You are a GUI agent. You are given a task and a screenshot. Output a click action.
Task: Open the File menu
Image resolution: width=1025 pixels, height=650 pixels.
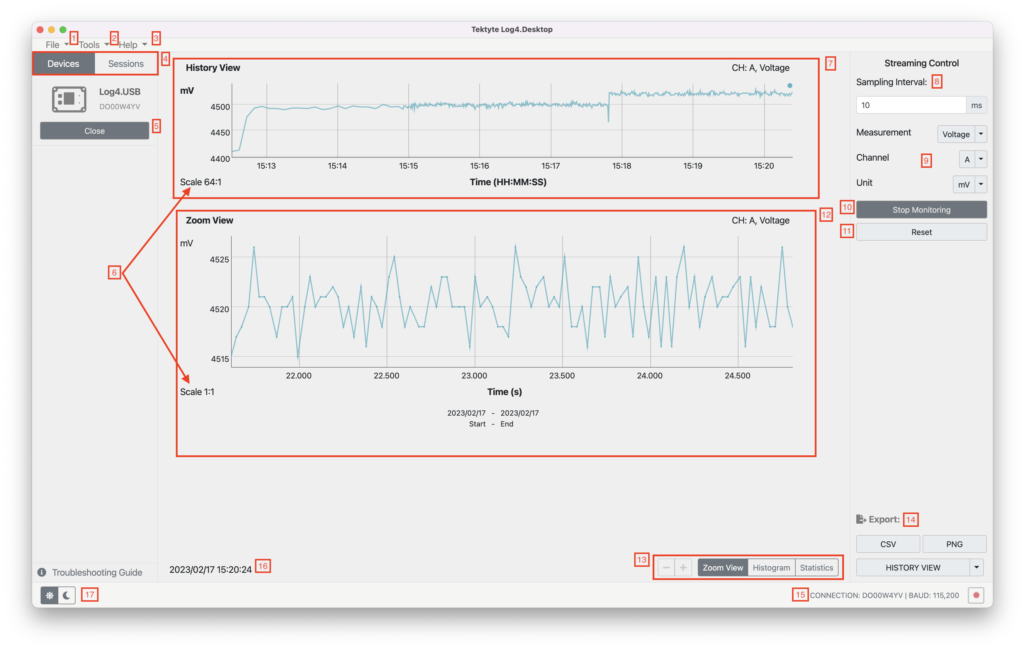(x=57, y=45)
